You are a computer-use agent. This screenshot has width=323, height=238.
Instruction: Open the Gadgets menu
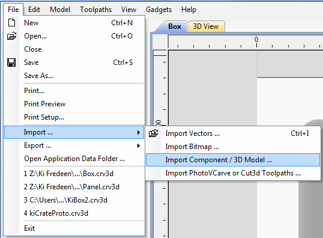click(159, 10)
